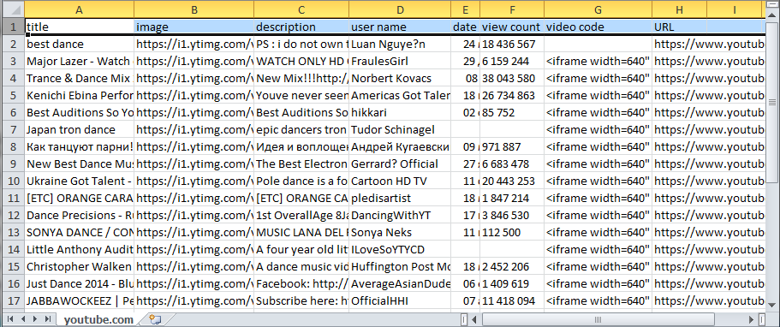Select view count '20 443 253' cell

pyautogui.click(x=512, y=181)
